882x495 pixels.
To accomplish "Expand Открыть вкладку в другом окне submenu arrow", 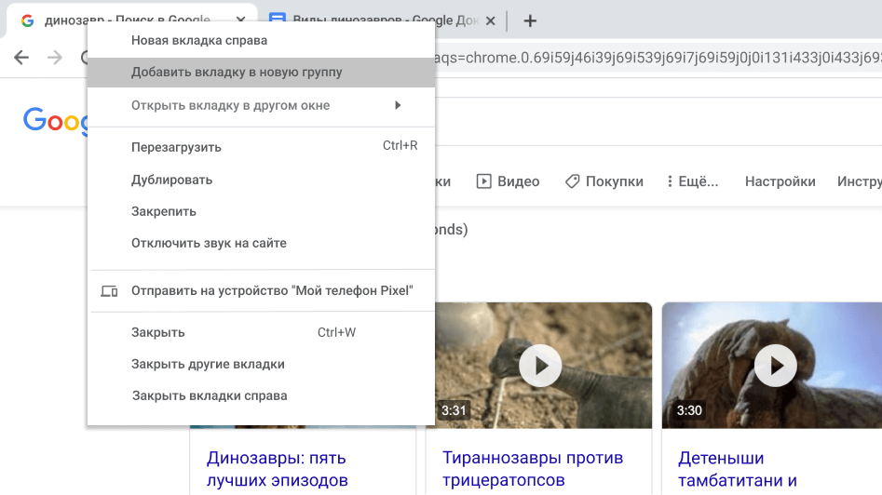I will click(x=398, y=105).
